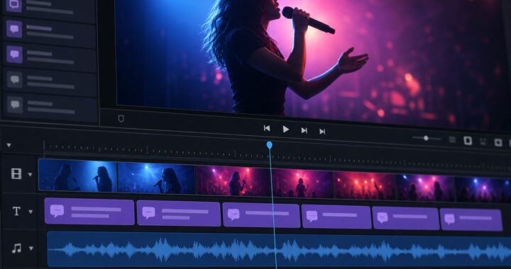Select the last caption clip on the text track
Viewport: 511px width, 269px height.
(471, 220)
